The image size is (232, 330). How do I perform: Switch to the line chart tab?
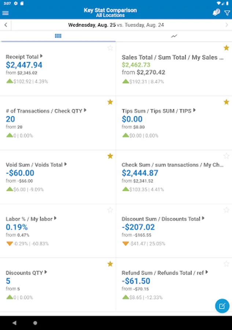[x=174, y=36]
